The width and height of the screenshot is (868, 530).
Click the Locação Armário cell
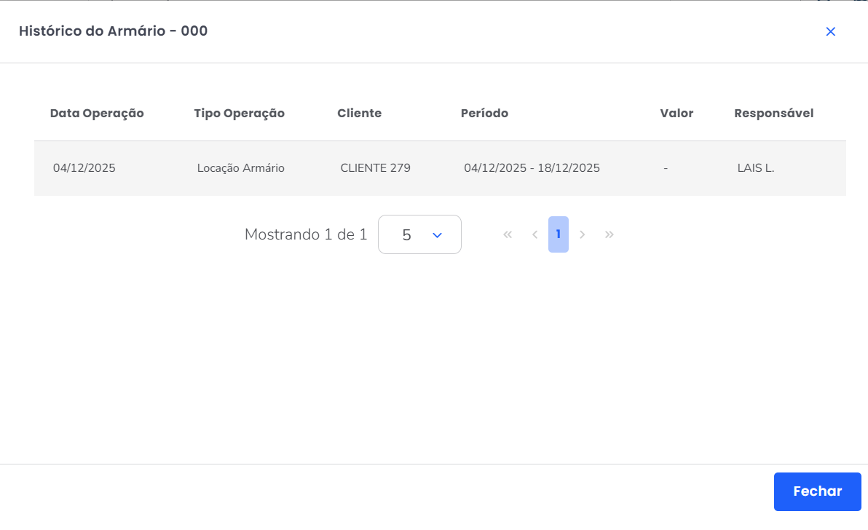240,168
